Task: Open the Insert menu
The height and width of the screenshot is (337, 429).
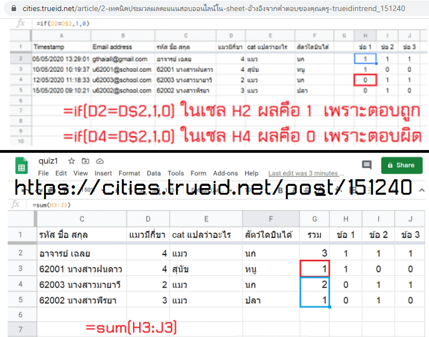Action: pyautogui.click(x=103, y=173)
